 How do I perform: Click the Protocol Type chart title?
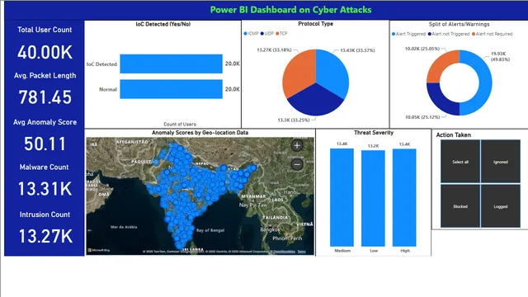315,24
